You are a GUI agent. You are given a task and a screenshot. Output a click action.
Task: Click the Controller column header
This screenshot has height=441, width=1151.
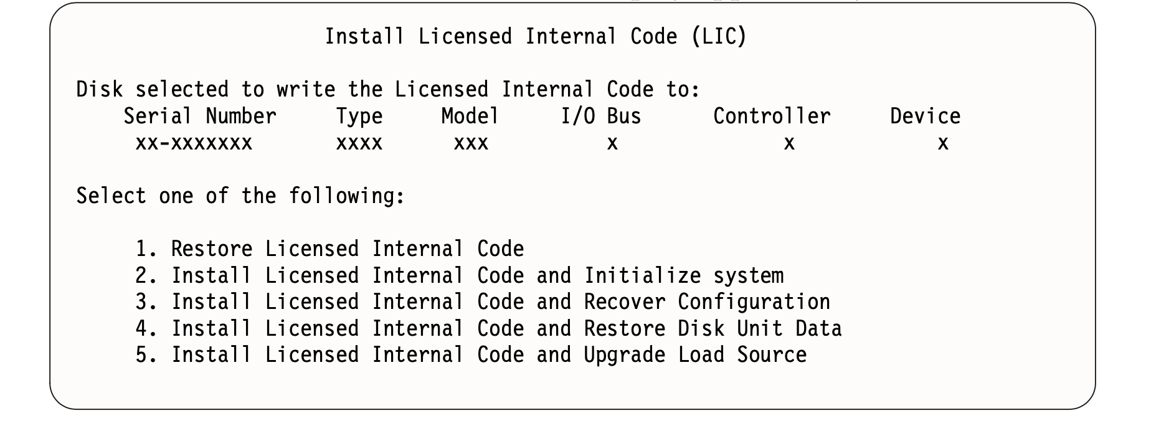pyautogui.click(x=772, y=116)
